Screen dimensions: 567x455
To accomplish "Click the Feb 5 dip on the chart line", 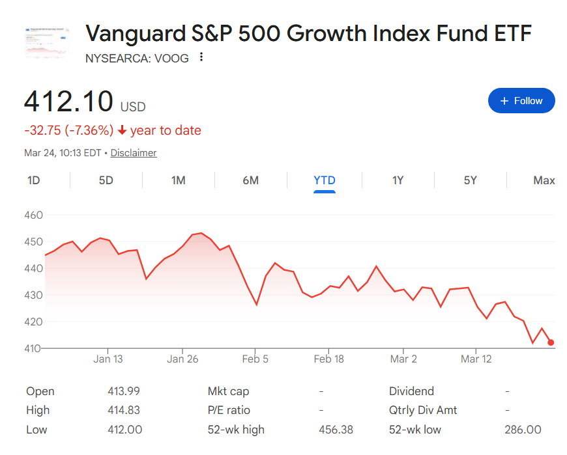I will coord(256,304).
